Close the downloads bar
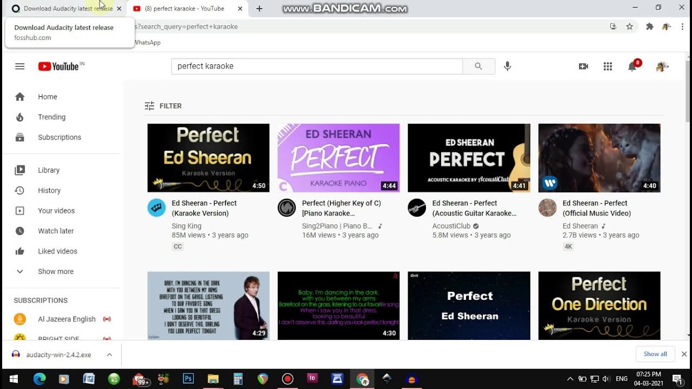The image size is (692, 389). click(x=684, y=354)
